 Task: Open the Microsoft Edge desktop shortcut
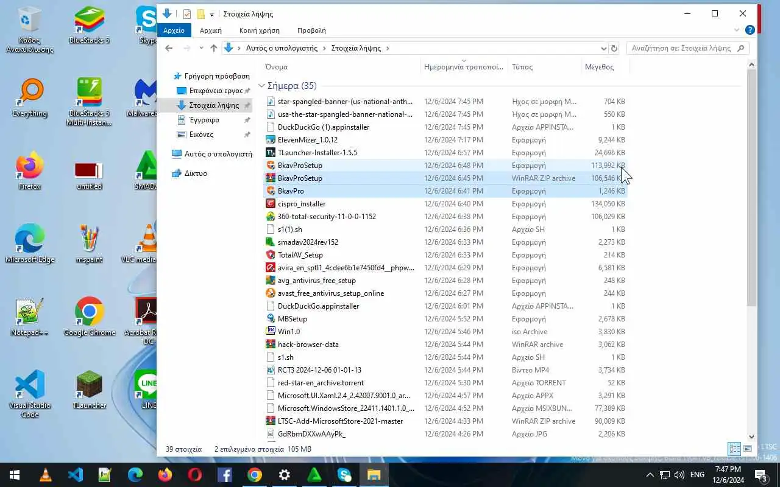click(29, 245)
